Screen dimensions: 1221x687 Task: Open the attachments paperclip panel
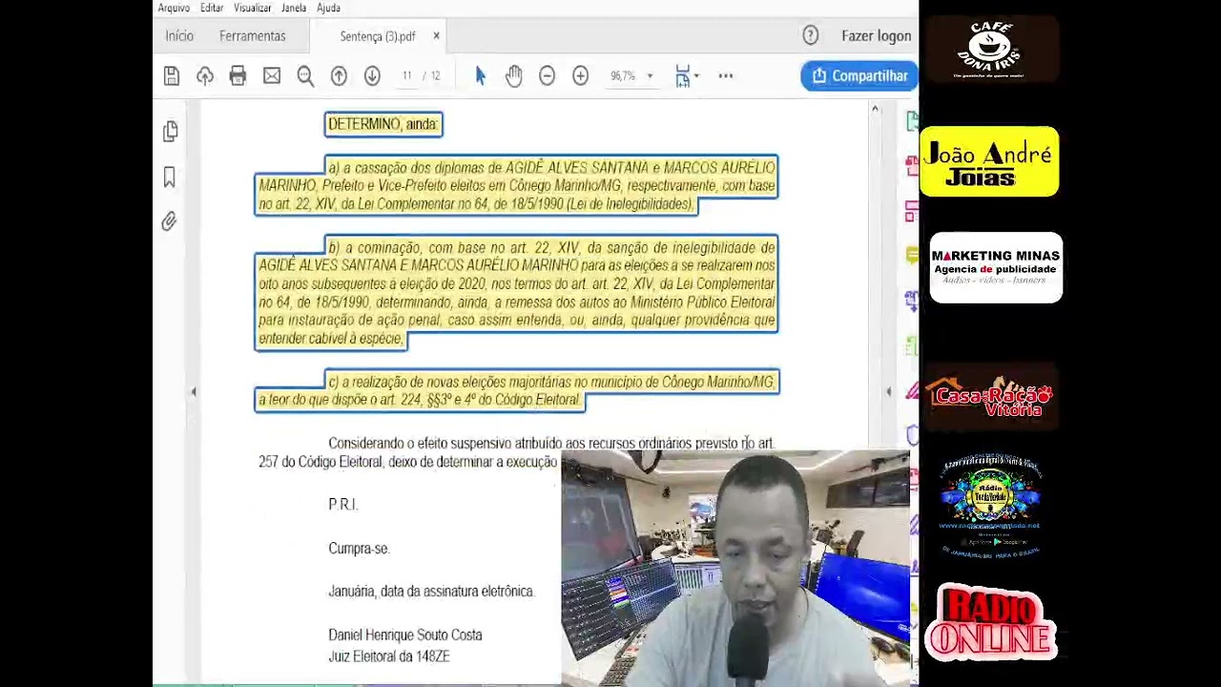[x=169, y=221]
